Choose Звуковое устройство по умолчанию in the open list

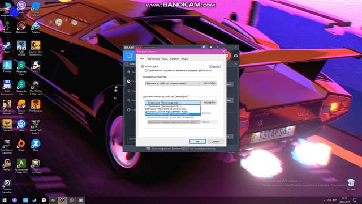[173, 109]
